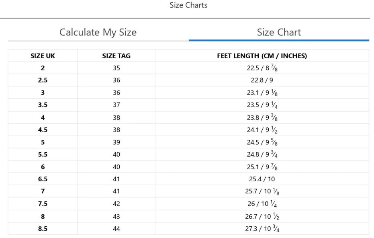Select the UK size 2 row
The width and height of the screenshot is (374, 238).
point(188,68)
